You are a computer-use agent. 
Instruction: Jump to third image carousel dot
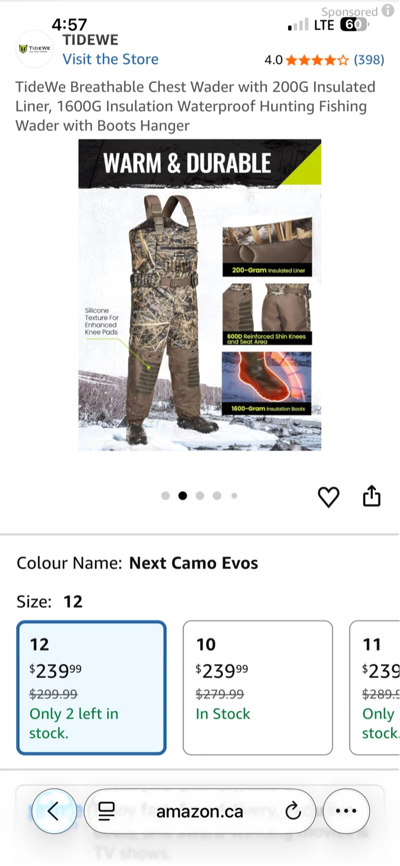pos(200,496)
